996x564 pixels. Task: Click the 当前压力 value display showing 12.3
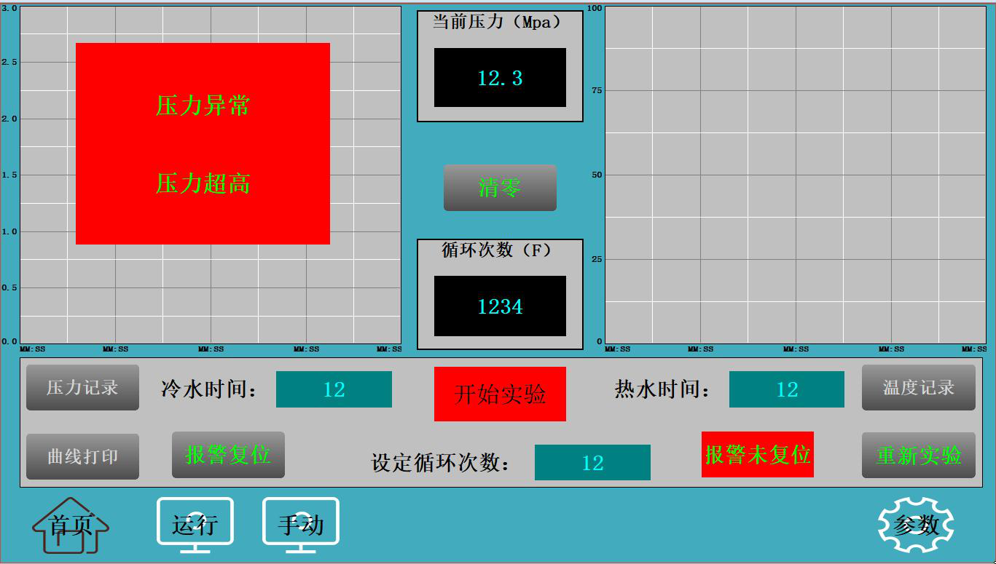tap(500, 79)
